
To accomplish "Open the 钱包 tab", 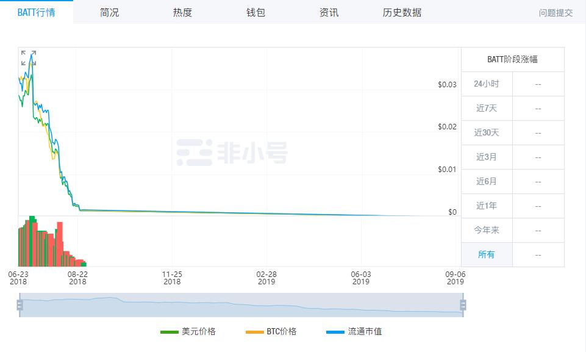I will pyautogui.click(x=255, y=12).
